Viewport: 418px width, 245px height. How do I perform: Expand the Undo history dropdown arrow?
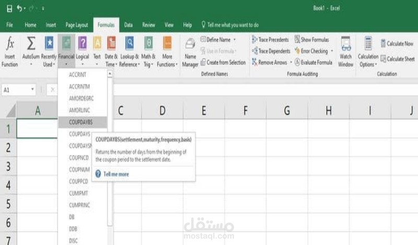[x=25, y=8]
